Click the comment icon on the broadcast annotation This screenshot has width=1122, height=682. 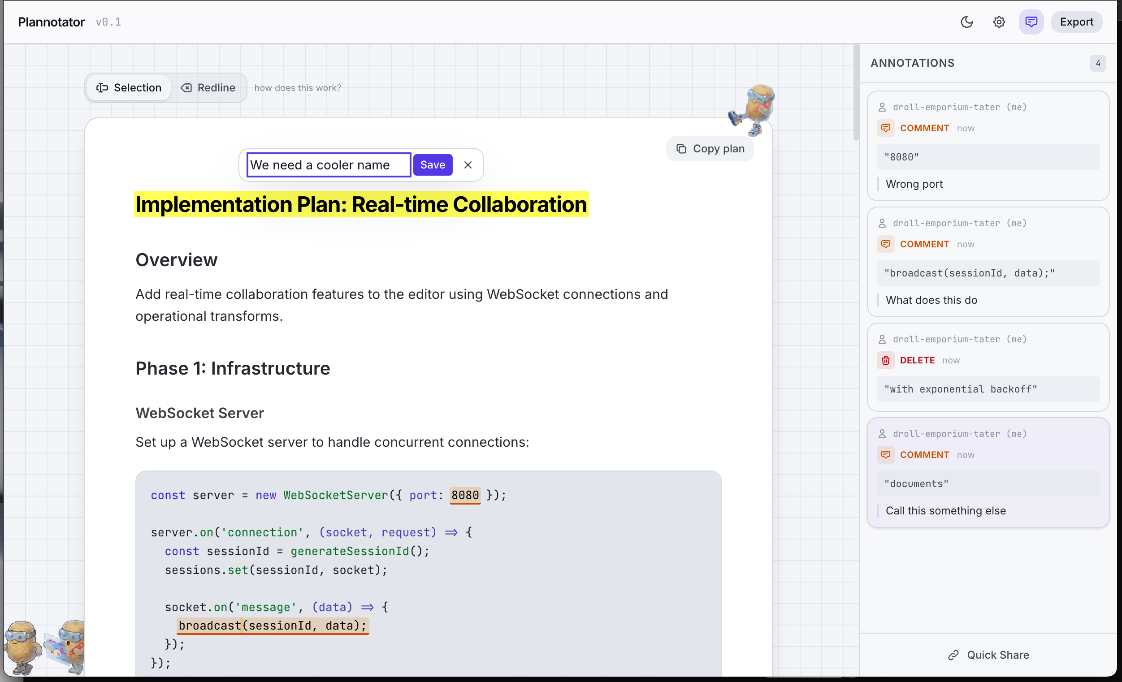886,244
